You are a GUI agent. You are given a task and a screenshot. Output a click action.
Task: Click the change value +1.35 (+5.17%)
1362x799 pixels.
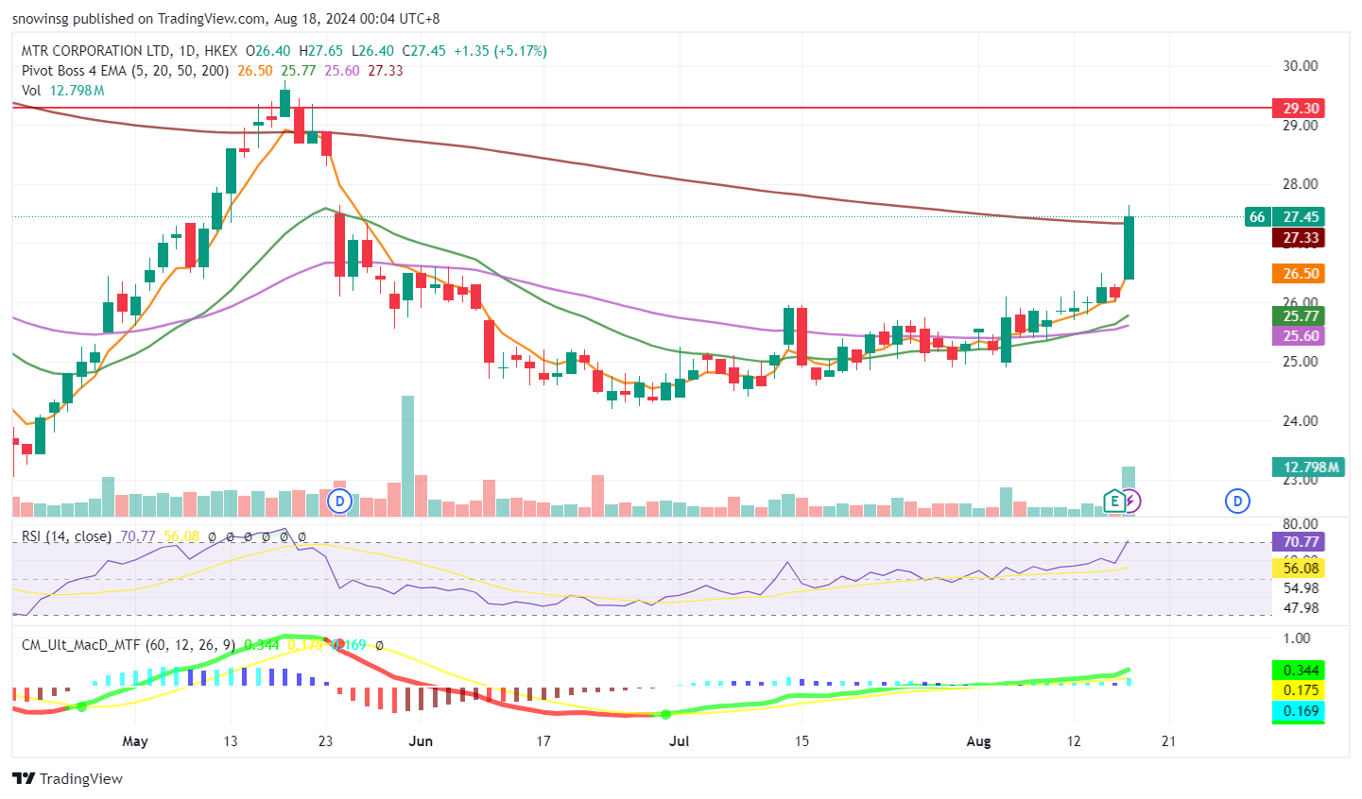(500, 51)
